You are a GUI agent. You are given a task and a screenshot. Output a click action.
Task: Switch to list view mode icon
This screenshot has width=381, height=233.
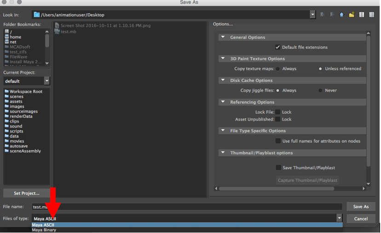362,15
